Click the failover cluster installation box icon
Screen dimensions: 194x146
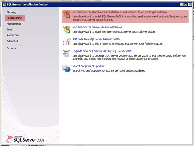tap(67, 29)
